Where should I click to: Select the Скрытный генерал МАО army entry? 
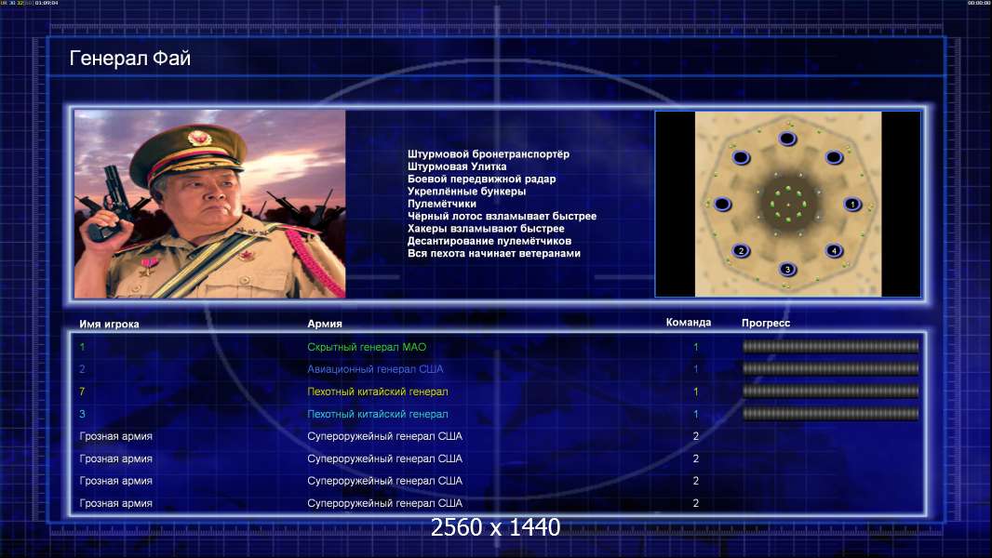coord(367,347)
